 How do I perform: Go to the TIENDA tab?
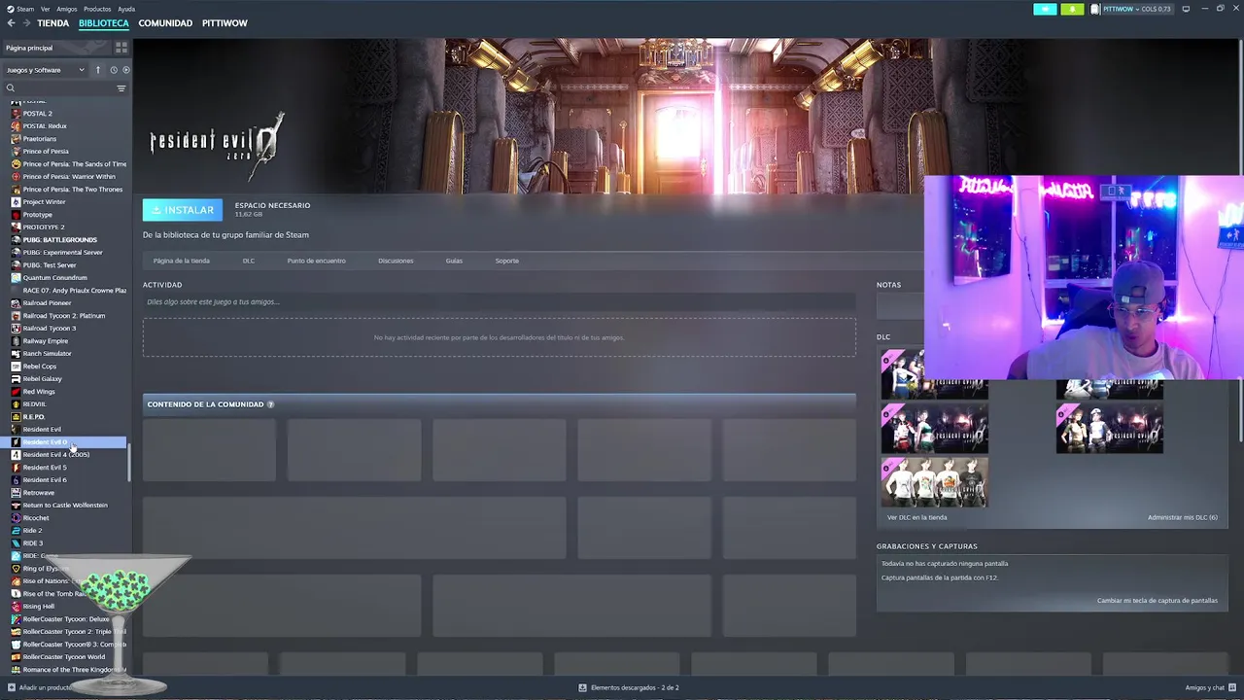(52, 23)
